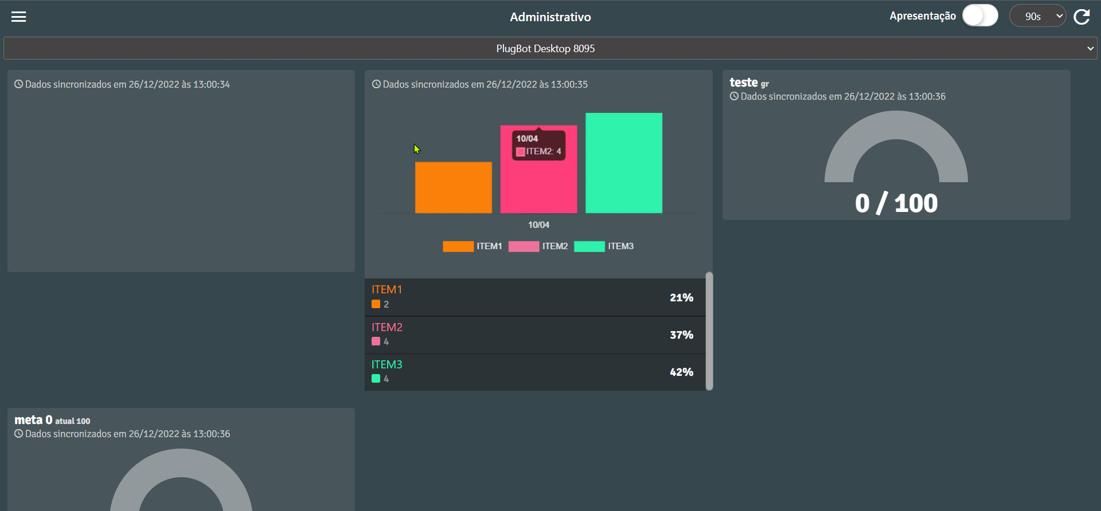Viewport: 1101px width, 511px height.
Task: Open the PlugBot Desktop 8095 dropdown
Action: pyautogui.click(x=550, y=48)
